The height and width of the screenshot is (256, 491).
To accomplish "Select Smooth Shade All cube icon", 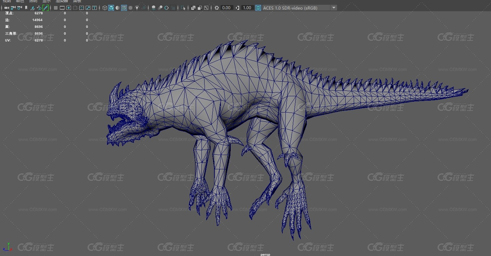I will (x=111, y=8).
